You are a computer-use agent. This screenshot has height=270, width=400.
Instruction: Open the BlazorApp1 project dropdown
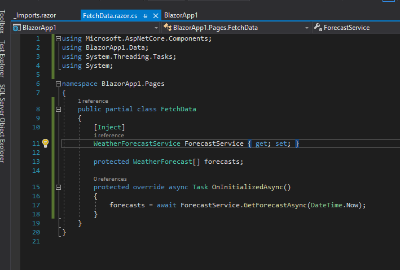pyautogui.click(x=155, y=27)
